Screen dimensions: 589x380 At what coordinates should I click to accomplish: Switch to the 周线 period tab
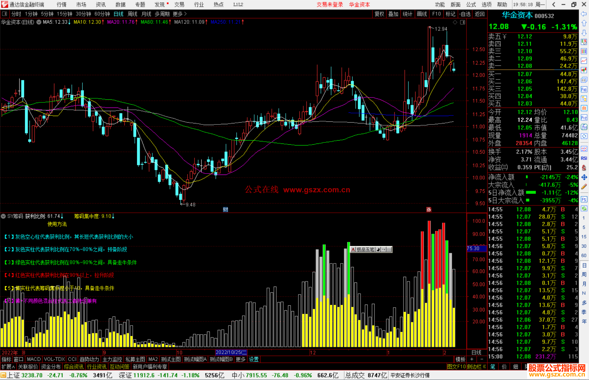[132, 14]
